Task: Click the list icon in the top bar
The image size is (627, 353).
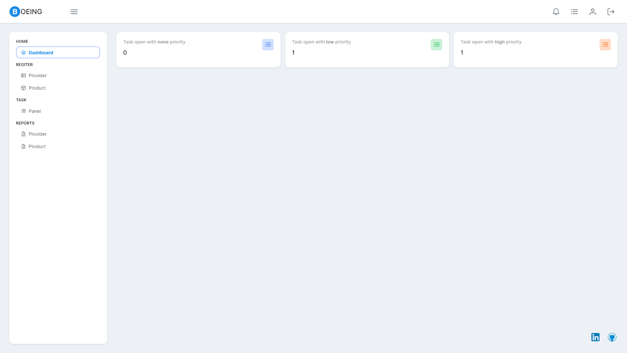Action: [x=574, y=11]
